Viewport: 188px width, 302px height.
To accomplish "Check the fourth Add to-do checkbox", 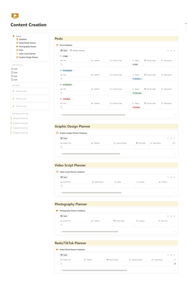I will [12, 80].
